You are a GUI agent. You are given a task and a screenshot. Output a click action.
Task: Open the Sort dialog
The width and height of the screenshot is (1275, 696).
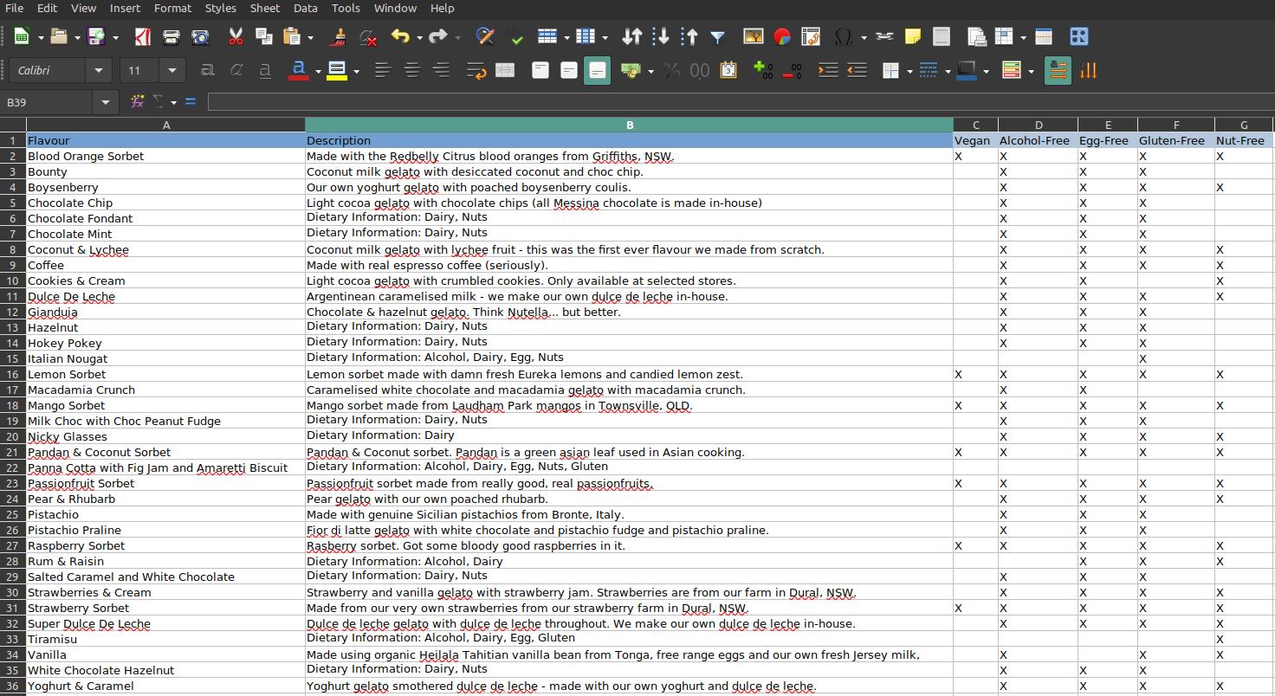[632, 36]
